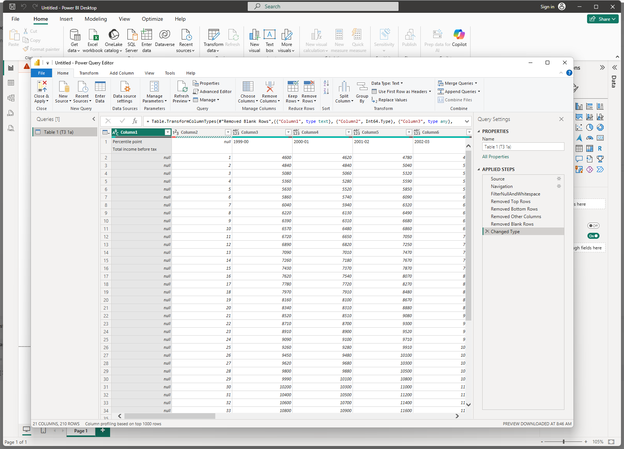The image size is (624, 449).
Task: Collapse the APPLIED STEPS section
Action: [479, 170]
